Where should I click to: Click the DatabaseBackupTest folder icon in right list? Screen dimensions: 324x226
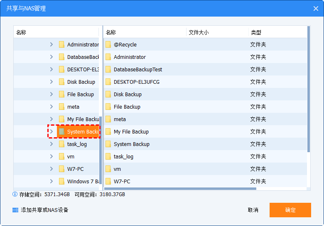pyautogui.click(x=108, y=70)
